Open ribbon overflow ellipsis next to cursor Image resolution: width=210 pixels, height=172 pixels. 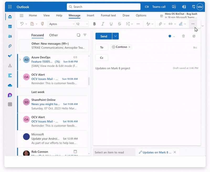click(193, 24)
